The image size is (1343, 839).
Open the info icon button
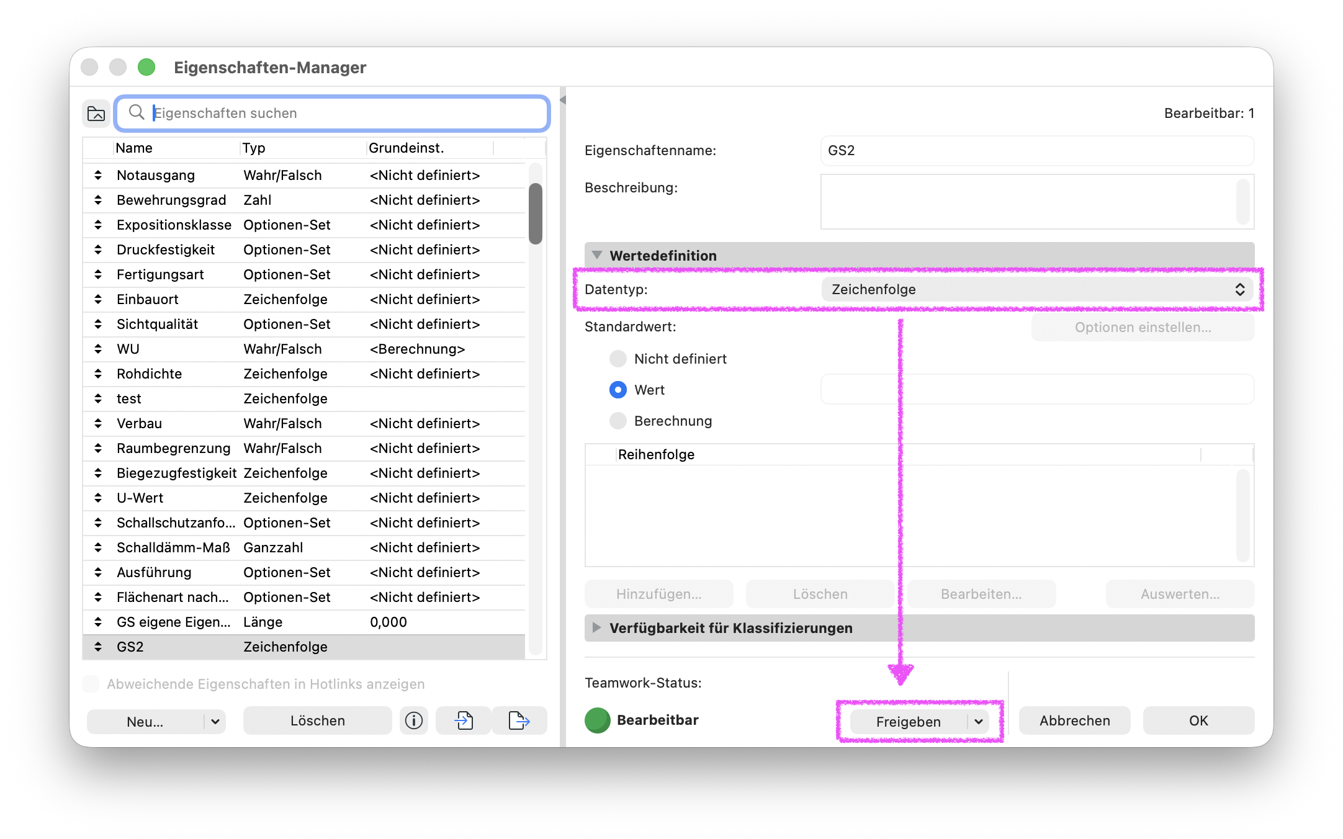tap(414, 720)
